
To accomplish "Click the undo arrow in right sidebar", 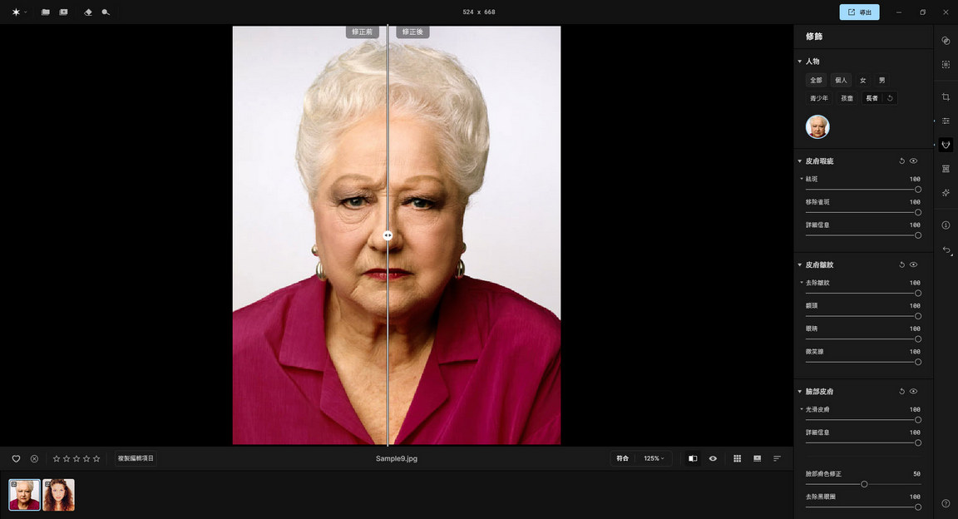I will [x=946, y=250].
